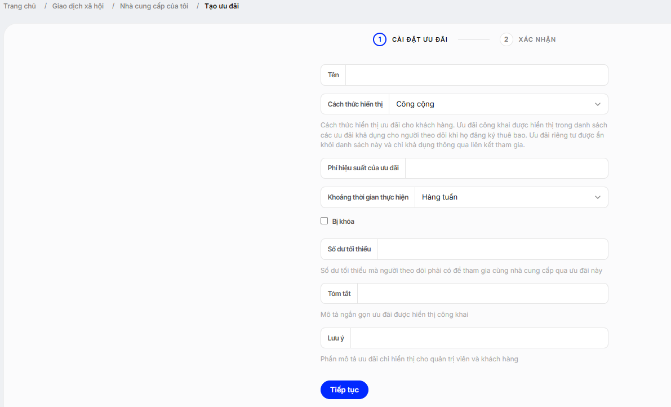
Task: Focus the Số dư tối thiểu field
Action: pyautogui.click(x=492, y=249)
